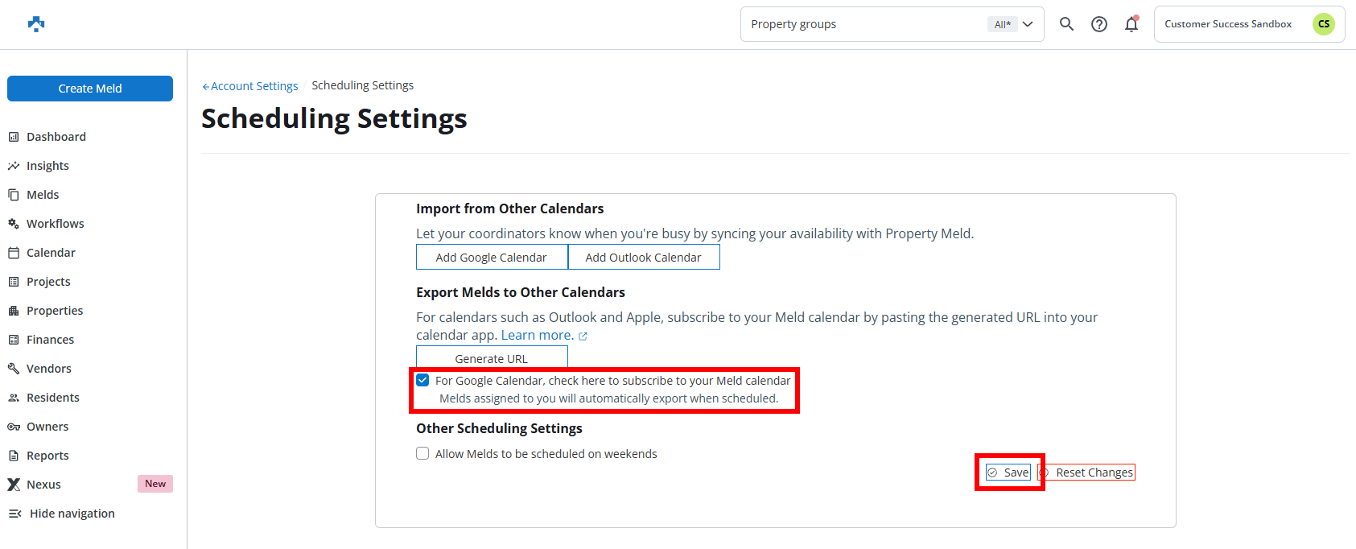Viewport: 1356px width, 549px height.
Task: Save the scheduling settings
Action: tap(1009, 473)
